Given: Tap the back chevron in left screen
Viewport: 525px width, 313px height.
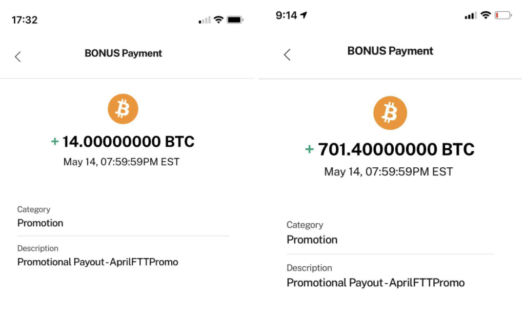Looking at the screenshot, I should click(18, 56).
